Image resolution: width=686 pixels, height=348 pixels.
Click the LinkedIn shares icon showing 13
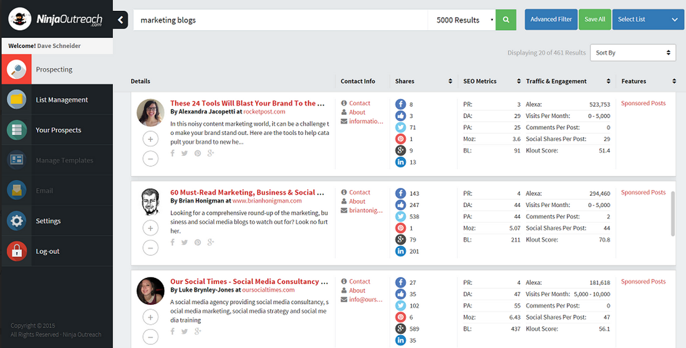(x=400, y=162)
